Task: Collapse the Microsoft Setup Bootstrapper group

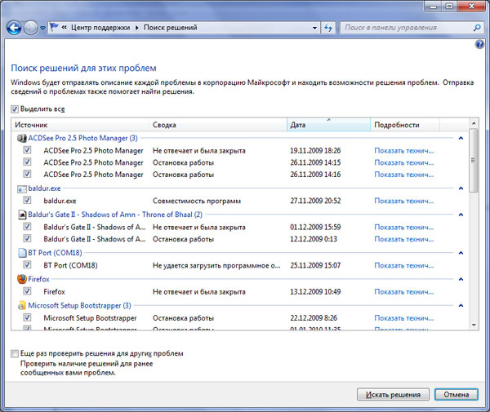Action: pos(461,306)
